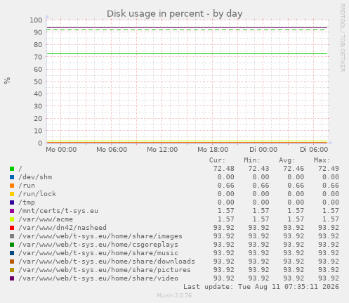The width and height of the screenshot is (349, 303).
Task: Click the '/var/www/web/t-sys.eu/home/csgoreplays' label
Action: click(98, 245)
